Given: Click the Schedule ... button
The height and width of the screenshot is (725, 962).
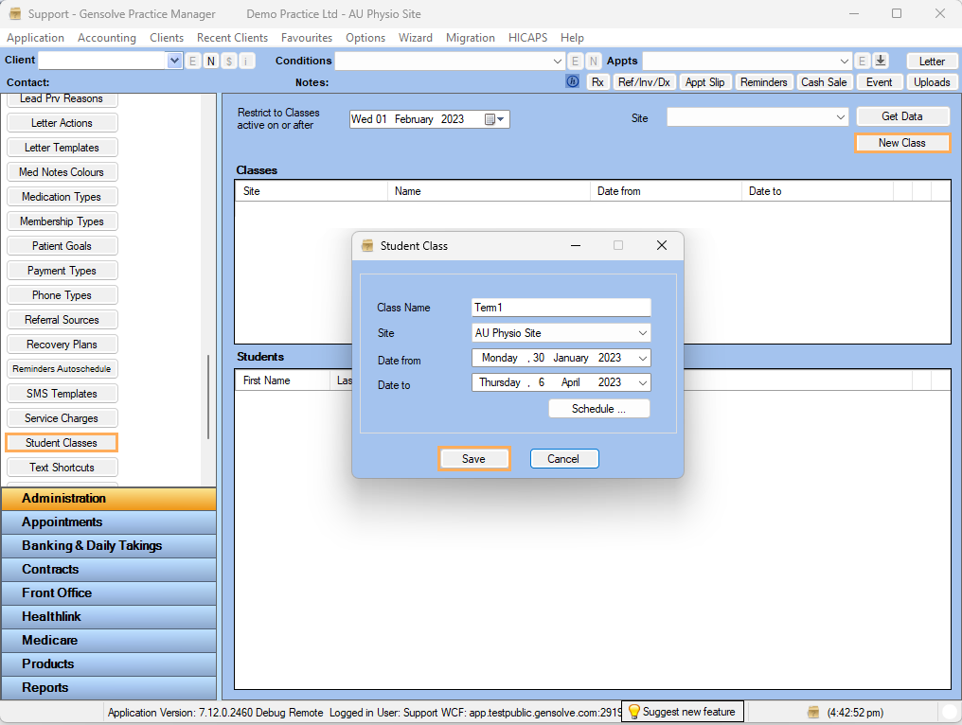Looking at the screenshot, I should click(x=598, y=409).
